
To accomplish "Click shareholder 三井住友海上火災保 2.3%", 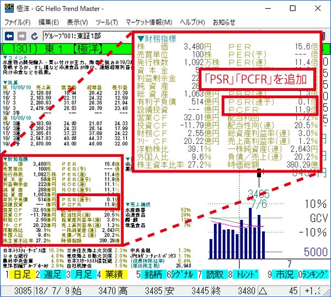I will (x=97, y=250).
